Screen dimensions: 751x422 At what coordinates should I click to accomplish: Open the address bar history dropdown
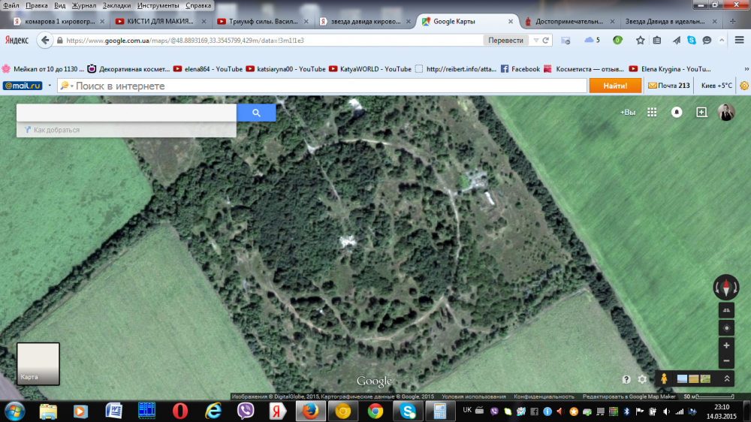click(x=536, y=41)
